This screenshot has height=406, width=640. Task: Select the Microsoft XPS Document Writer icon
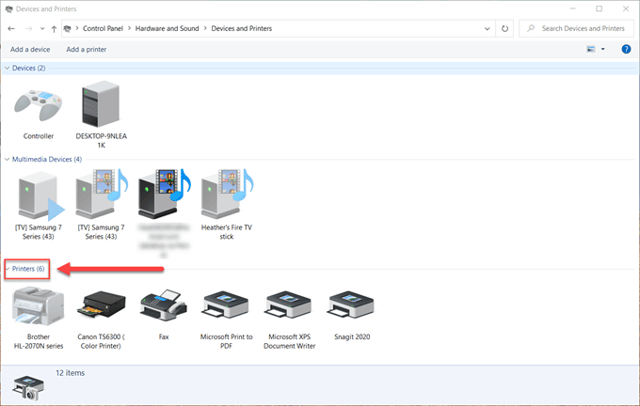click(x=289, y=305)
